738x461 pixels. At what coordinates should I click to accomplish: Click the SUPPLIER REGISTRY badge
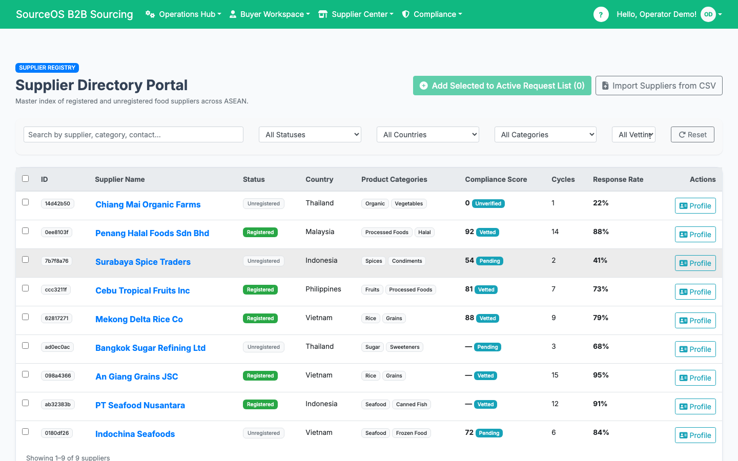(47, 68)
